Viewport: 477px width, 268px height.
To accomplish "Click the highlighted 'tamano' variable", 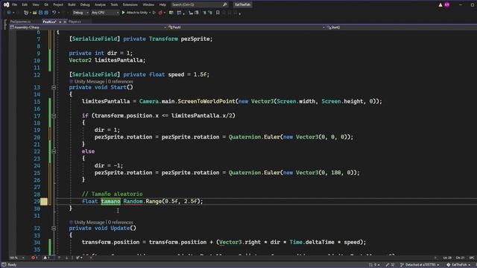I will click(111, 201).
